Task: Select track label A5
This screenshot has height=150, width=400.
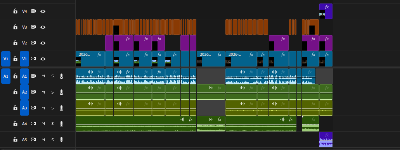Action: [x=24, y=140]
